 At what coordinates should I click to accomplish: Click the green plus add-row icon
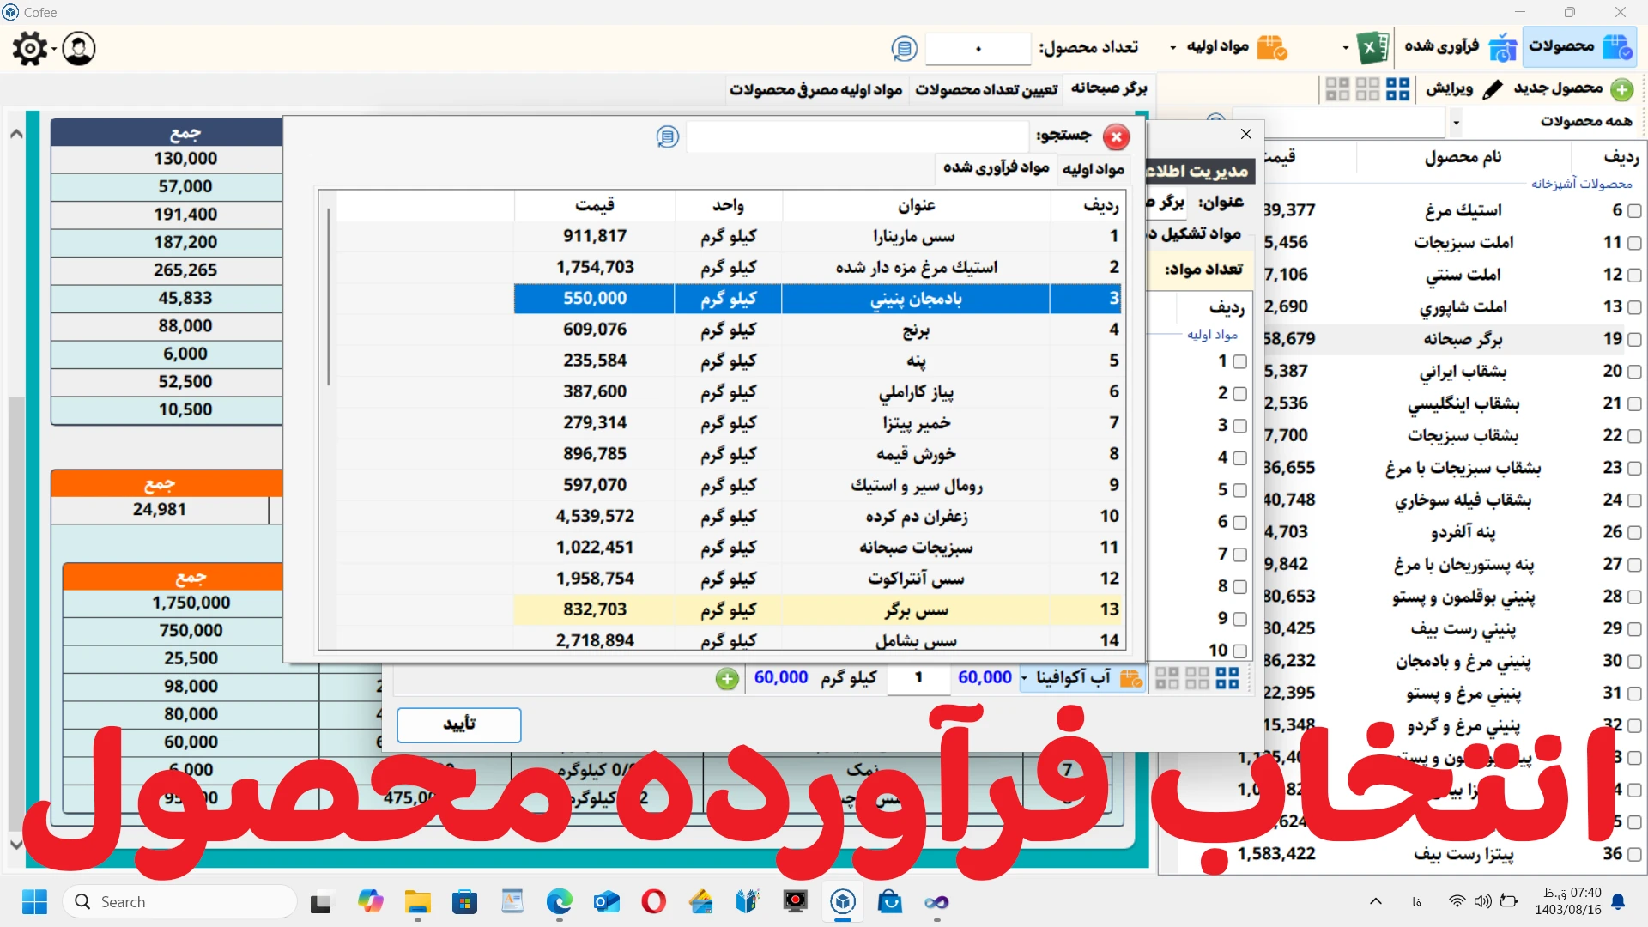click(727, 679)
